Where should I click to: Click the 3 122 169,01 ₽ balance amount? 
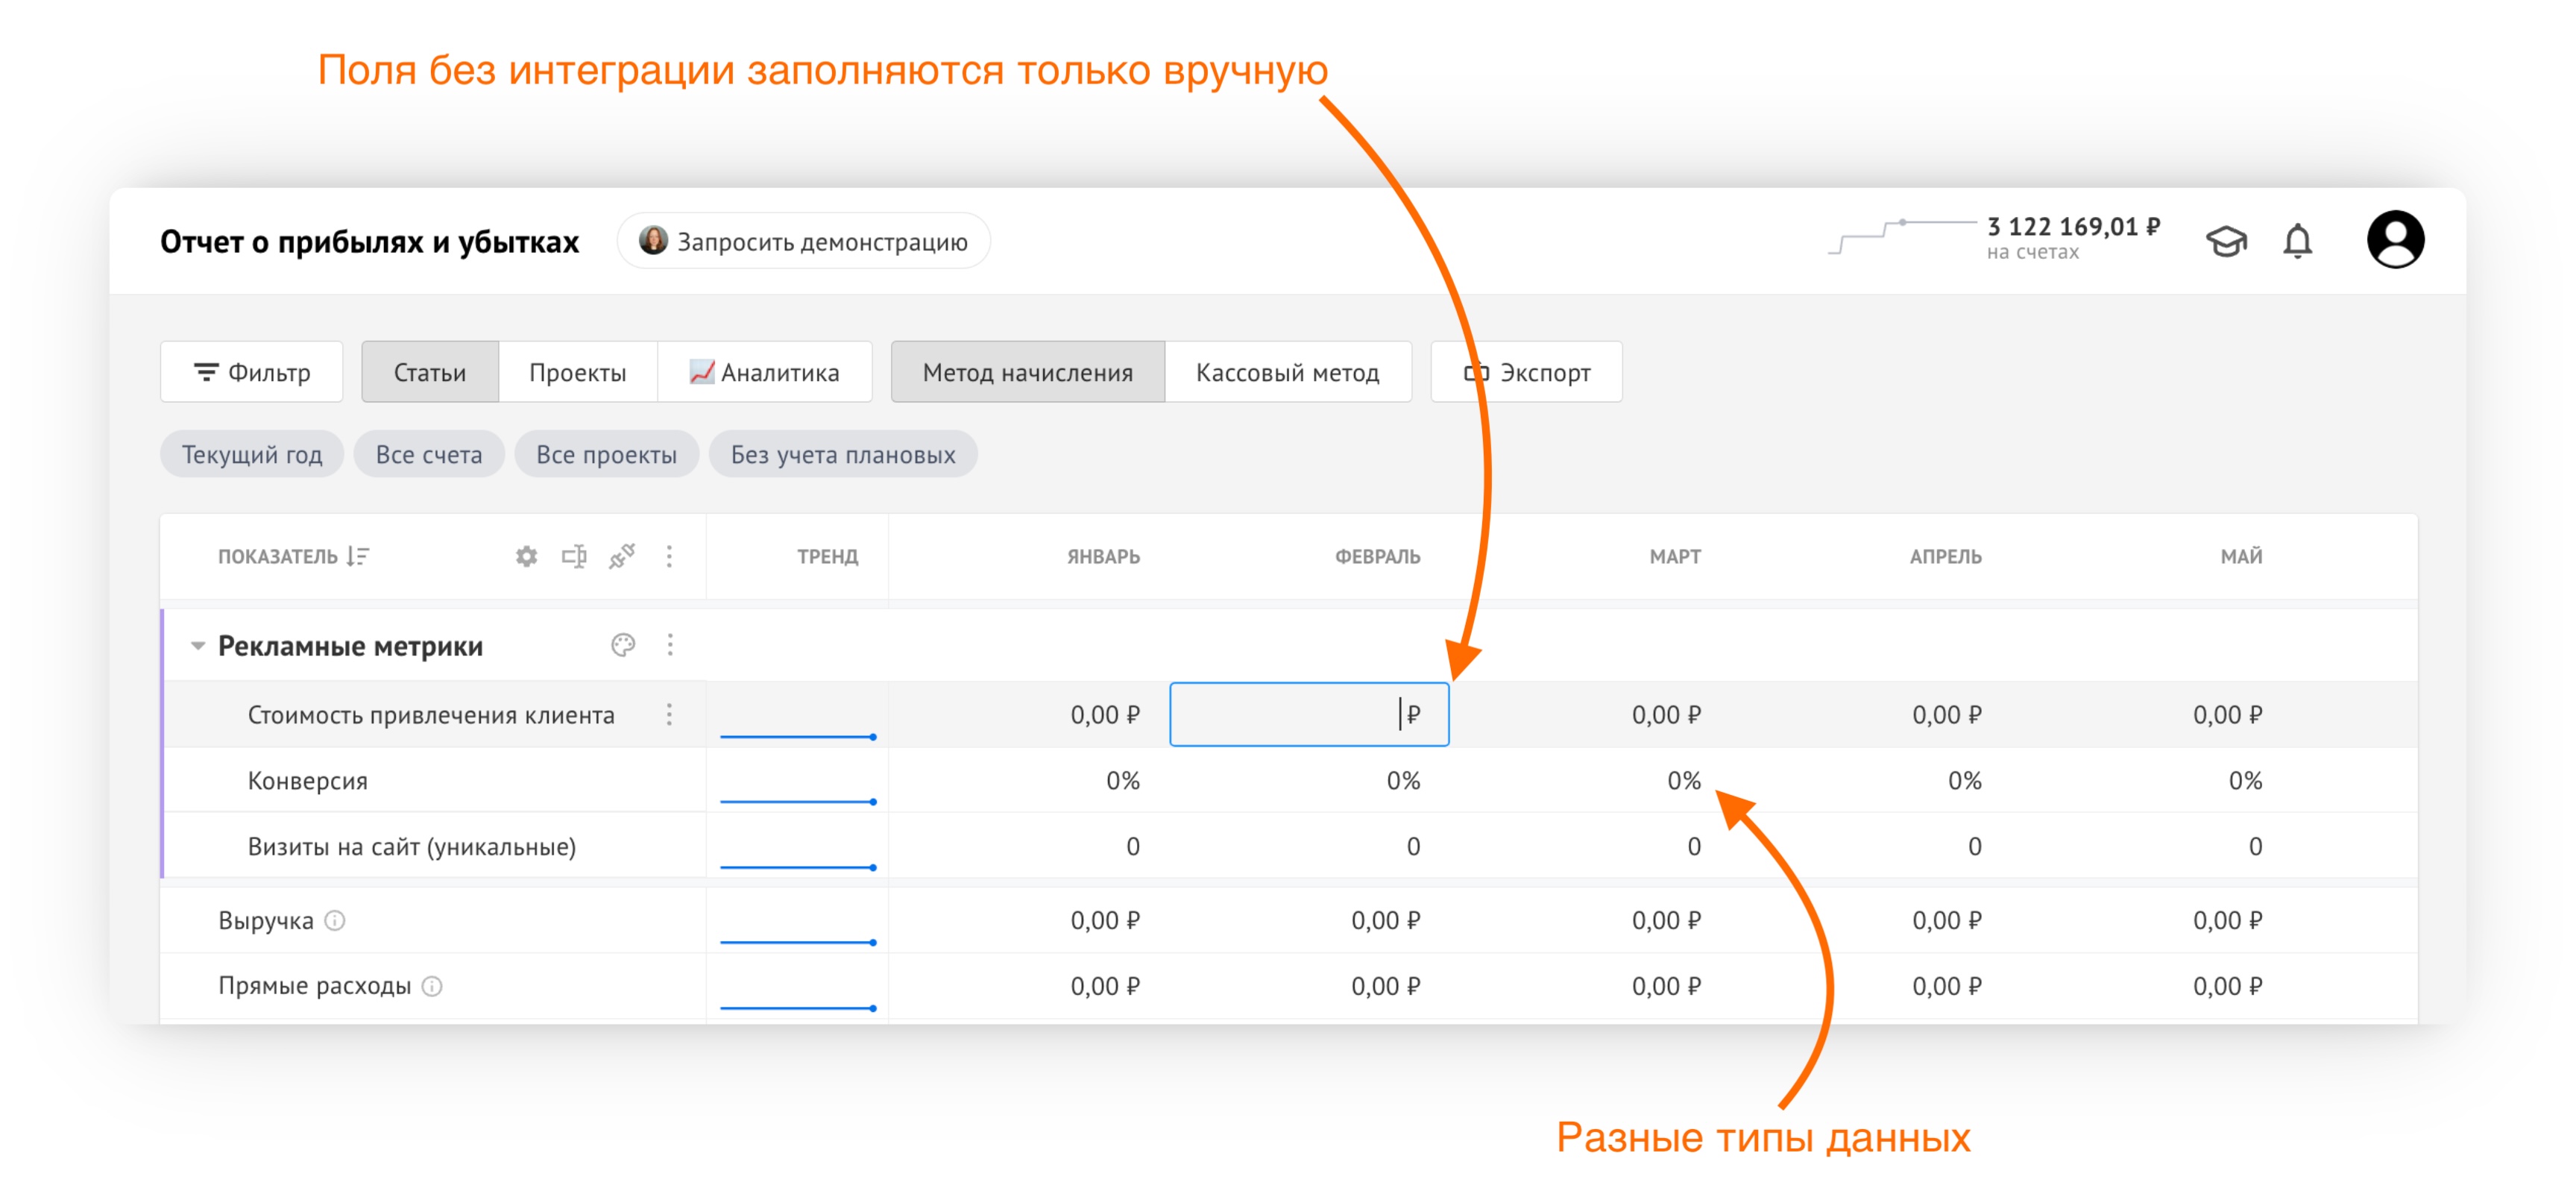pos(2073,227)
